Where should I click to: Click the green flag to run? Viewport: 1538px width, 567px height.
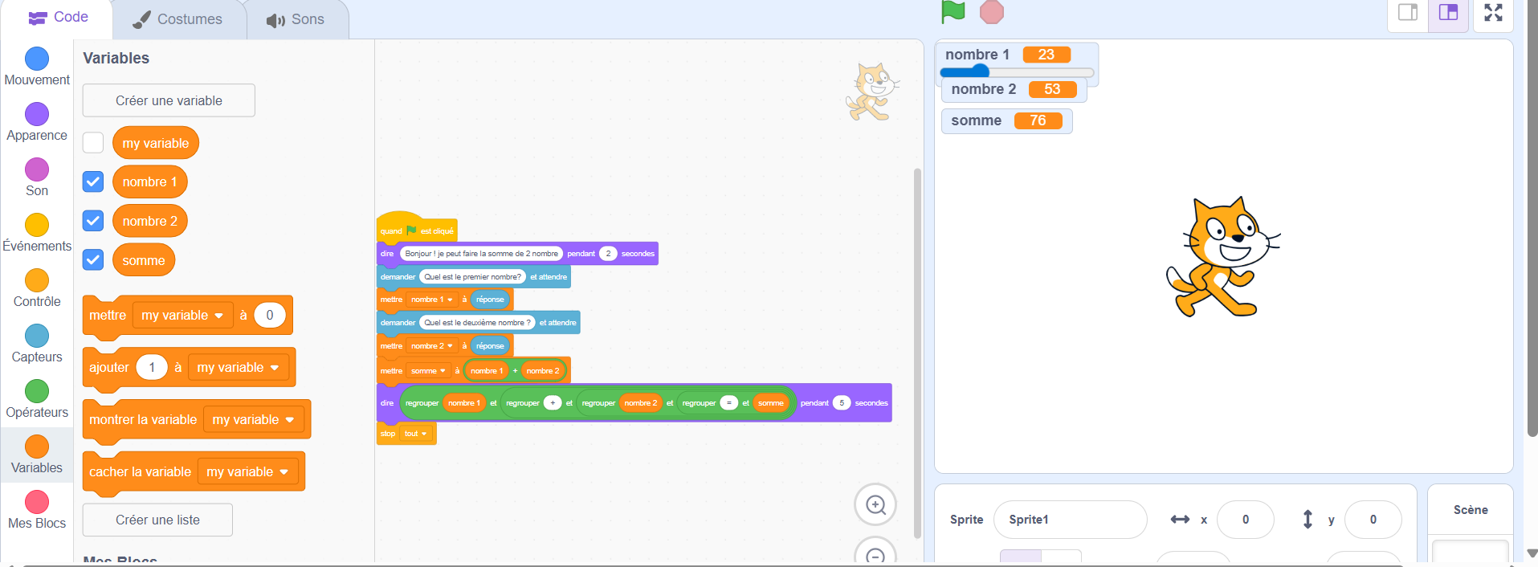point(953,12)
